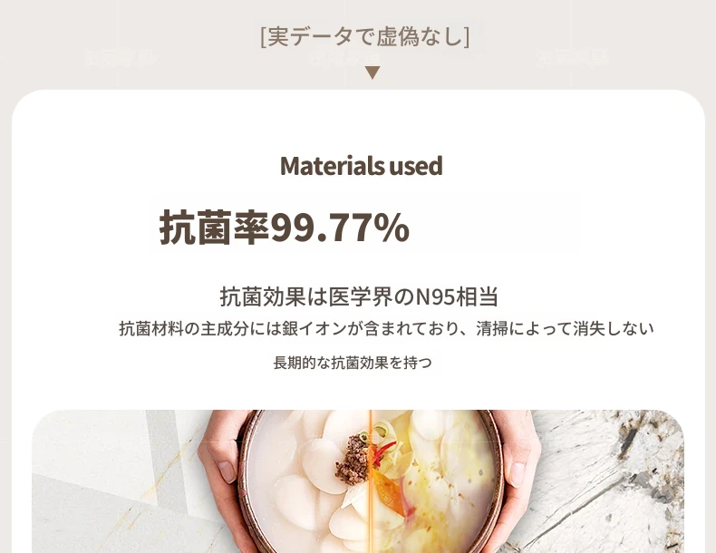Click the "Materials used" heading
This screenshot has height=553, width=716.
(362, 166)
